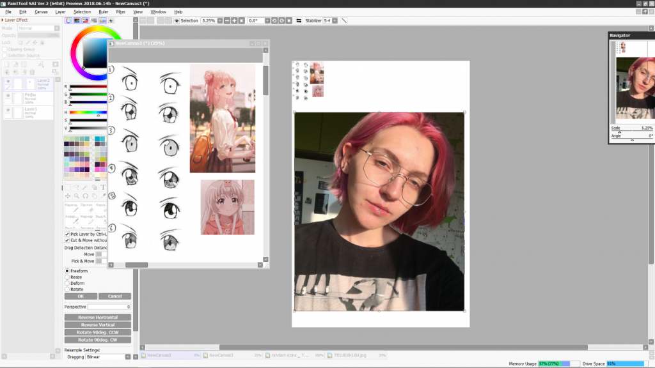Toggle the color mixer panel icon
This screenshot has height=368, width=655.
[x=94, y=20]
